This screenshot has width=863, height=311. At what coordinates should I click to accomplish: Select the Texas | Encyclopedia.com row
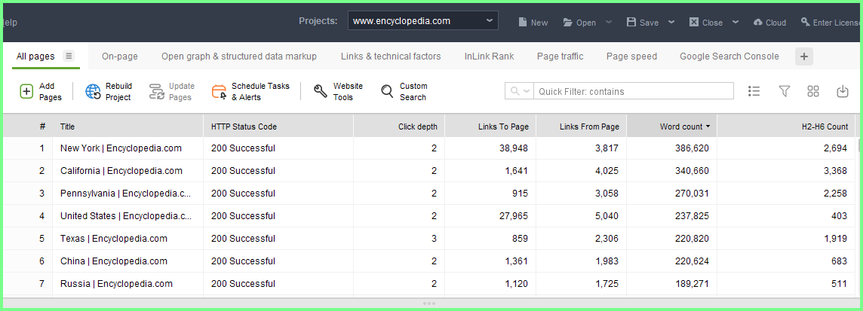429,239
